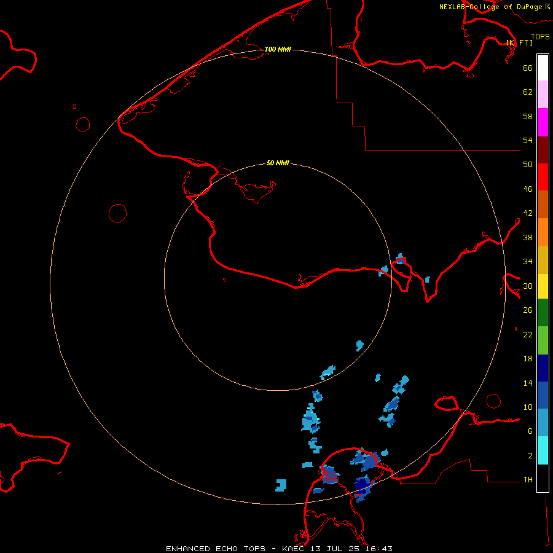Image resolution: width=553 pixels, height=553 pixels.
Task: Click the "TH" legend label
Action: pos(528,480)
